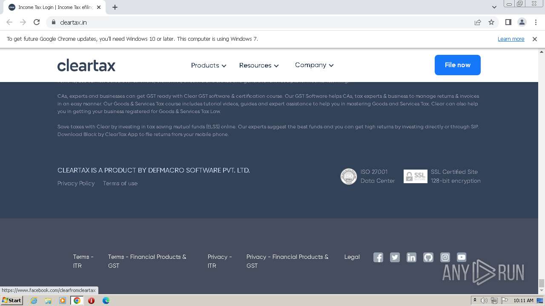Open Chrome three-dot menu
The width and height of the screenshot is (545, 306).
click(x=536, y=22)
